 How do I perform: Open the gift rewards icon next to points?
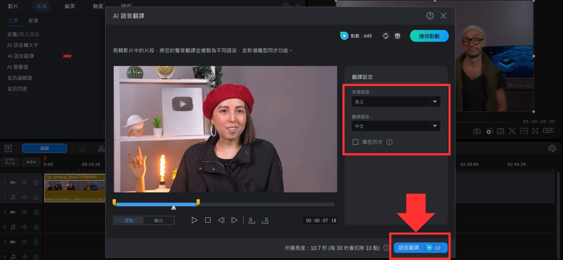click(398, 36)
